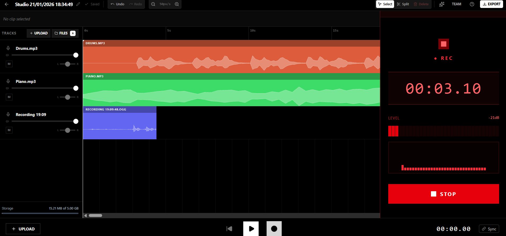This screenshot has width=506, height=236.
Task: Click the bottom UPLOAD button
Action: coord(23,229)
